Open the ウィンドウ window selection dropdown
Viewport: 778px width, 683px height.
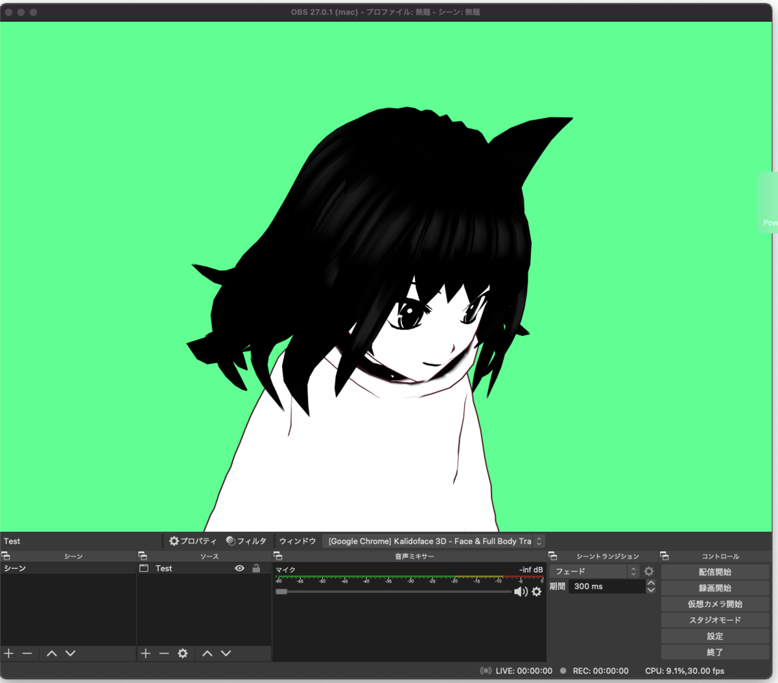point(433,541)
